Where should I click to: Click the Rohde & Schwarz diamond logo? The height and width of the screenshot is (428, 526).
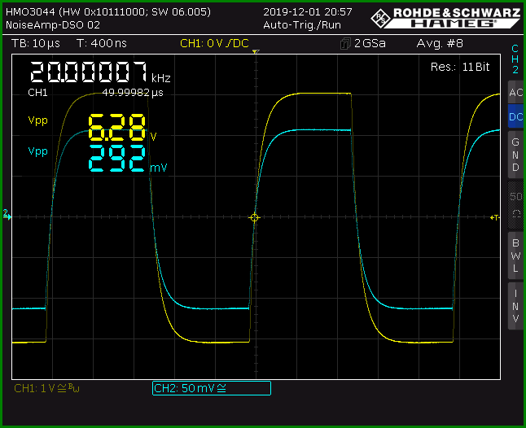pyautogui.click(x=381, y=18)
